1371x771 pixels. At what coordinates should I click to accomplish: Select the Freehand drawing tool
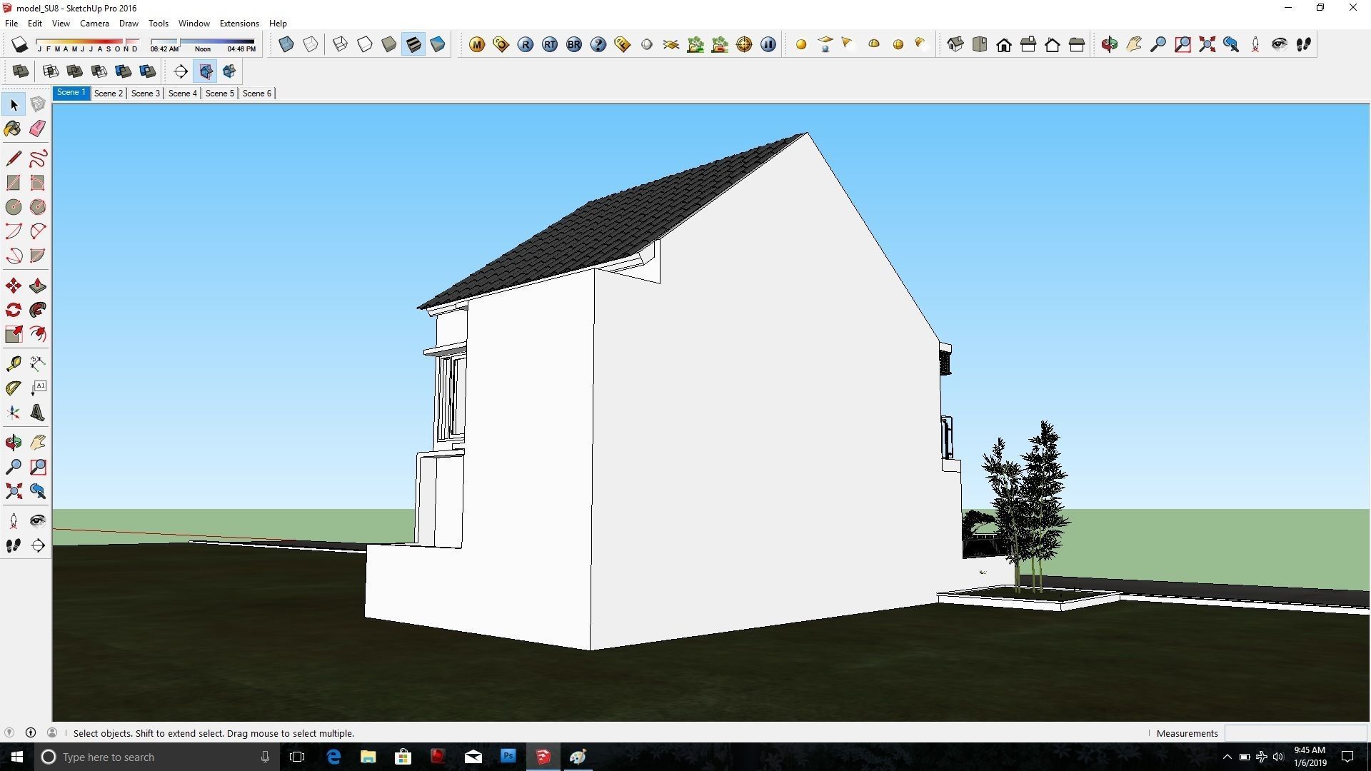(38, 158)
